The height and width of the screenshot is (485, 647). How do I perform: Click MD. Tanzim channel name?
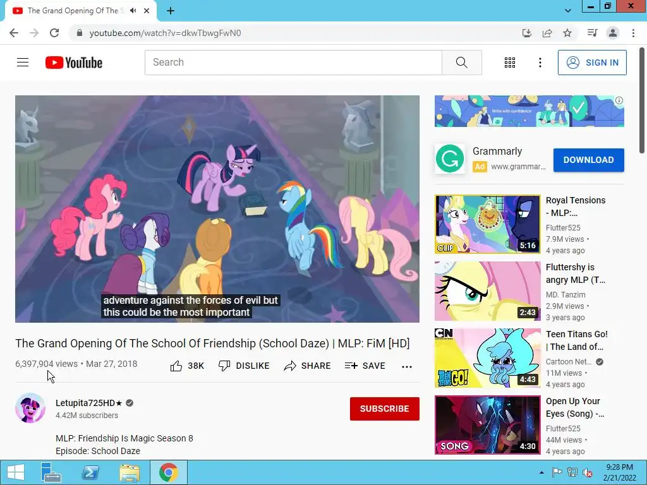pos(565,294)
